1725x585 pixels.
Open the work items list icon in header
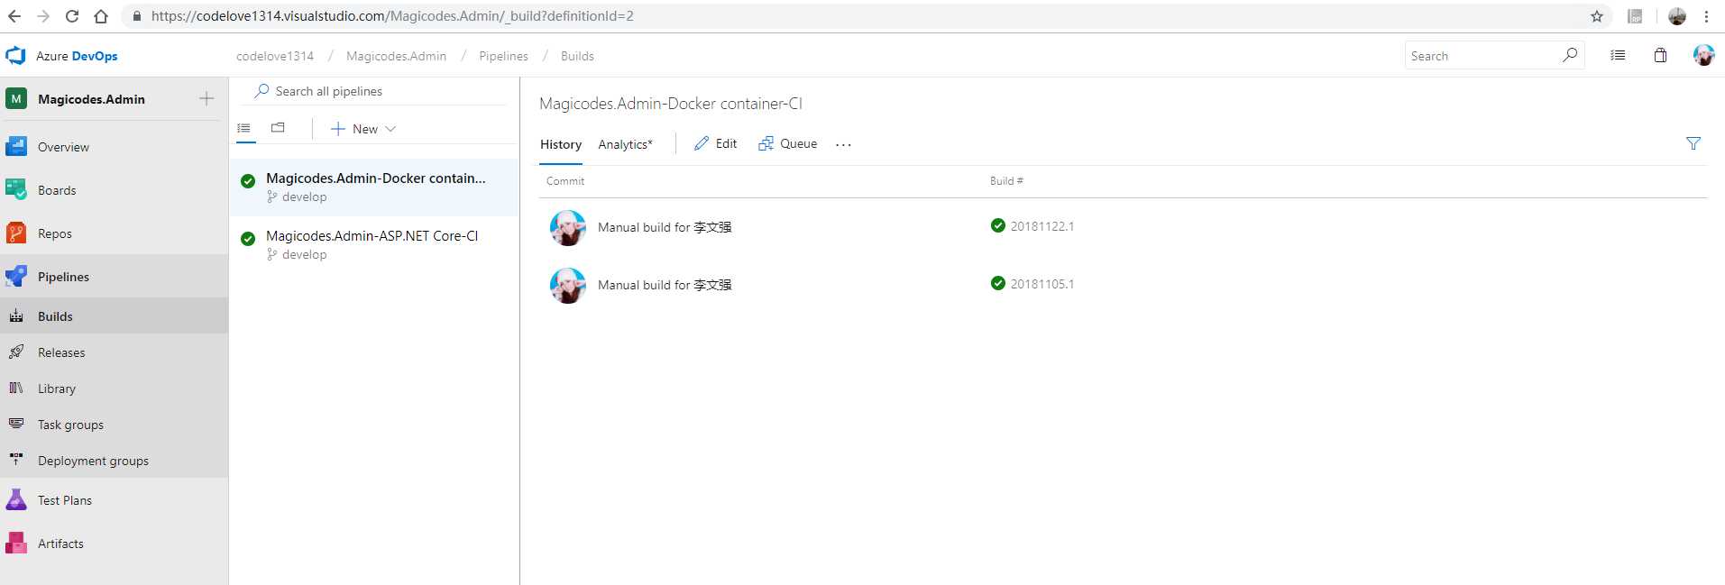(1618, 55)
